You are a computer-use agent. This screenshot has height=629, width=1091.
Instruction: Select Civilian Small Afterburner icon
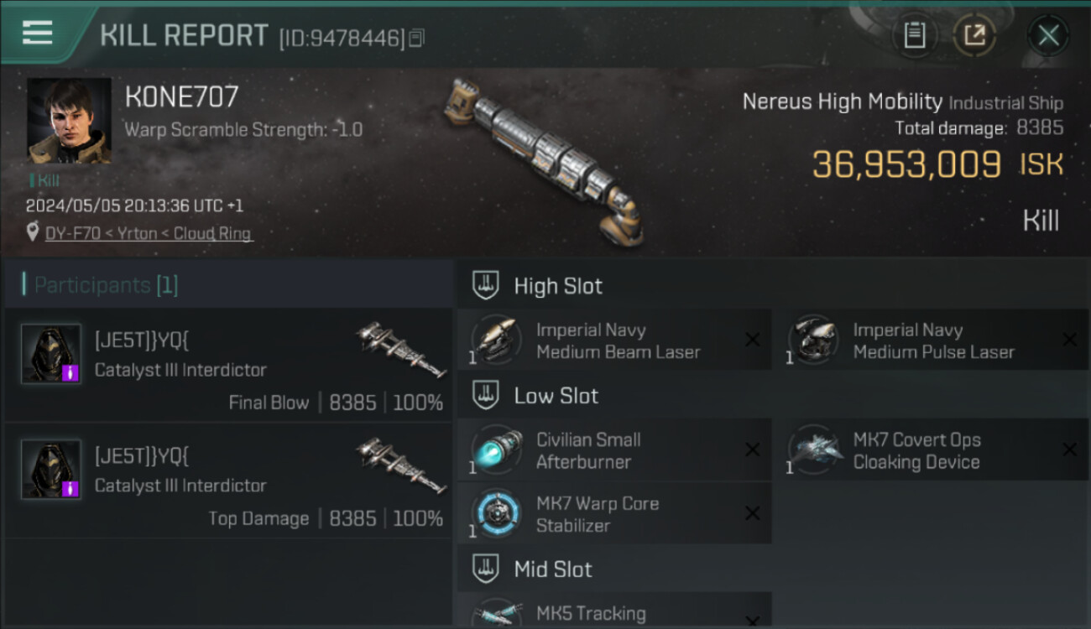[x=496, y=450]
